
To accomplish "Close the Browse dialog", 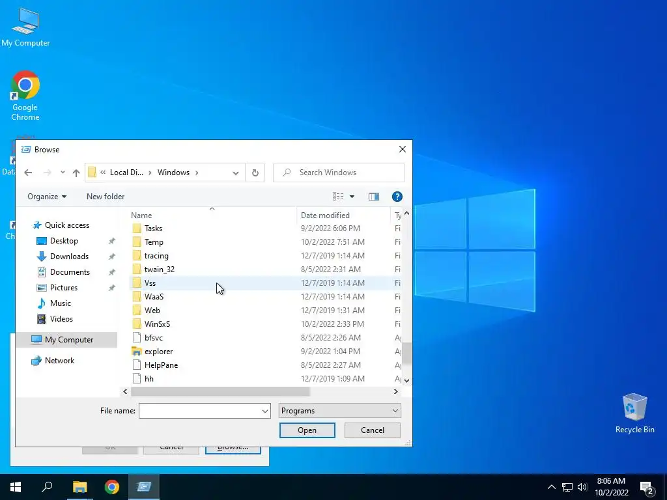I will (x=403, y=149).
